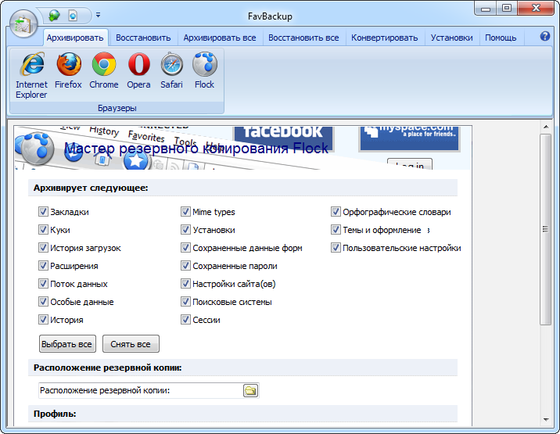Viewport: 560px width, 434px height.
Task: Toggle История загрузок checkbox
Action: [43, 247]
